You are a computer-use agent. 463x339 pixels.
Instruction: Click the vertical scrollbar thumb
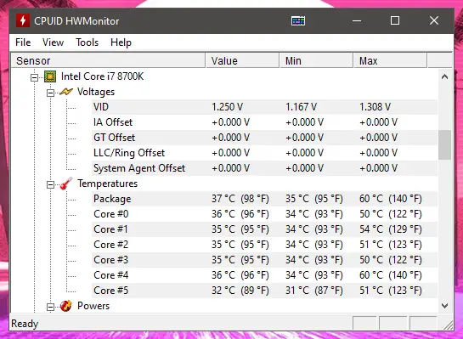coord(444,144)
